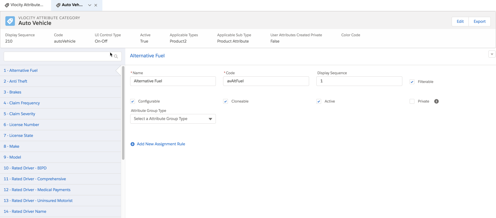Open 13 - Rated Driver - Uninsured Motorist
496x218 pixels.
coord(60,201)
